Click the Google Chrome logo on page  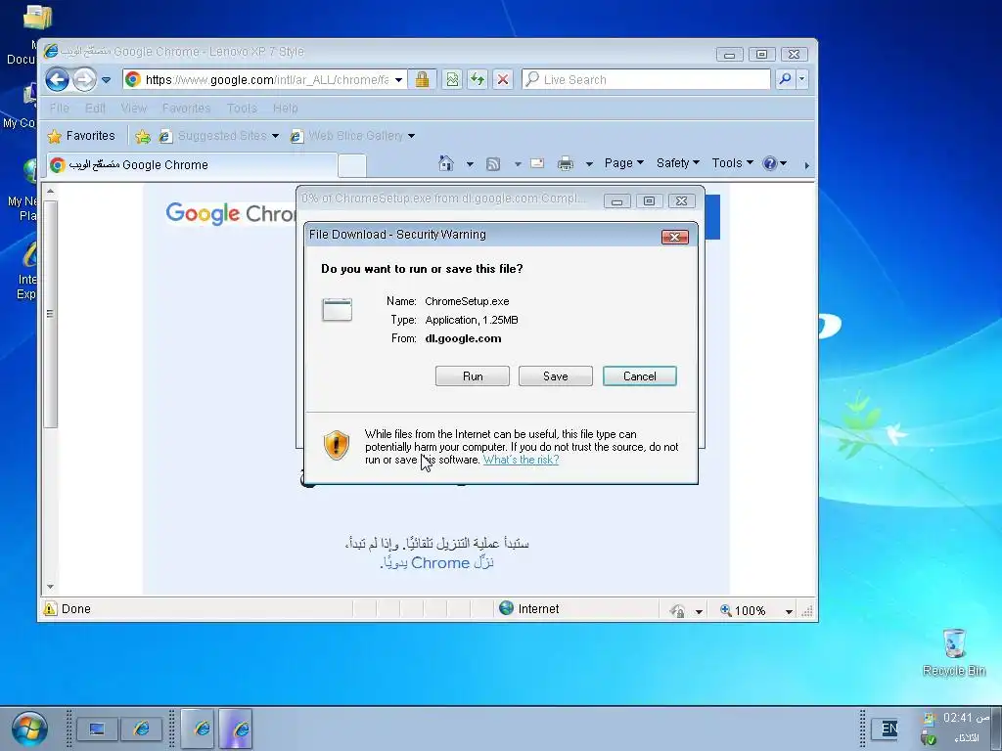[x=231, y=213]
